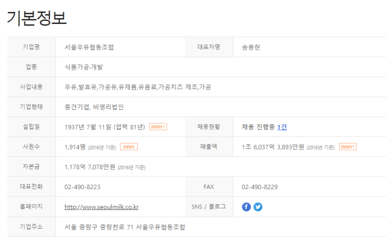Click the '사업내용' row label

31,87
